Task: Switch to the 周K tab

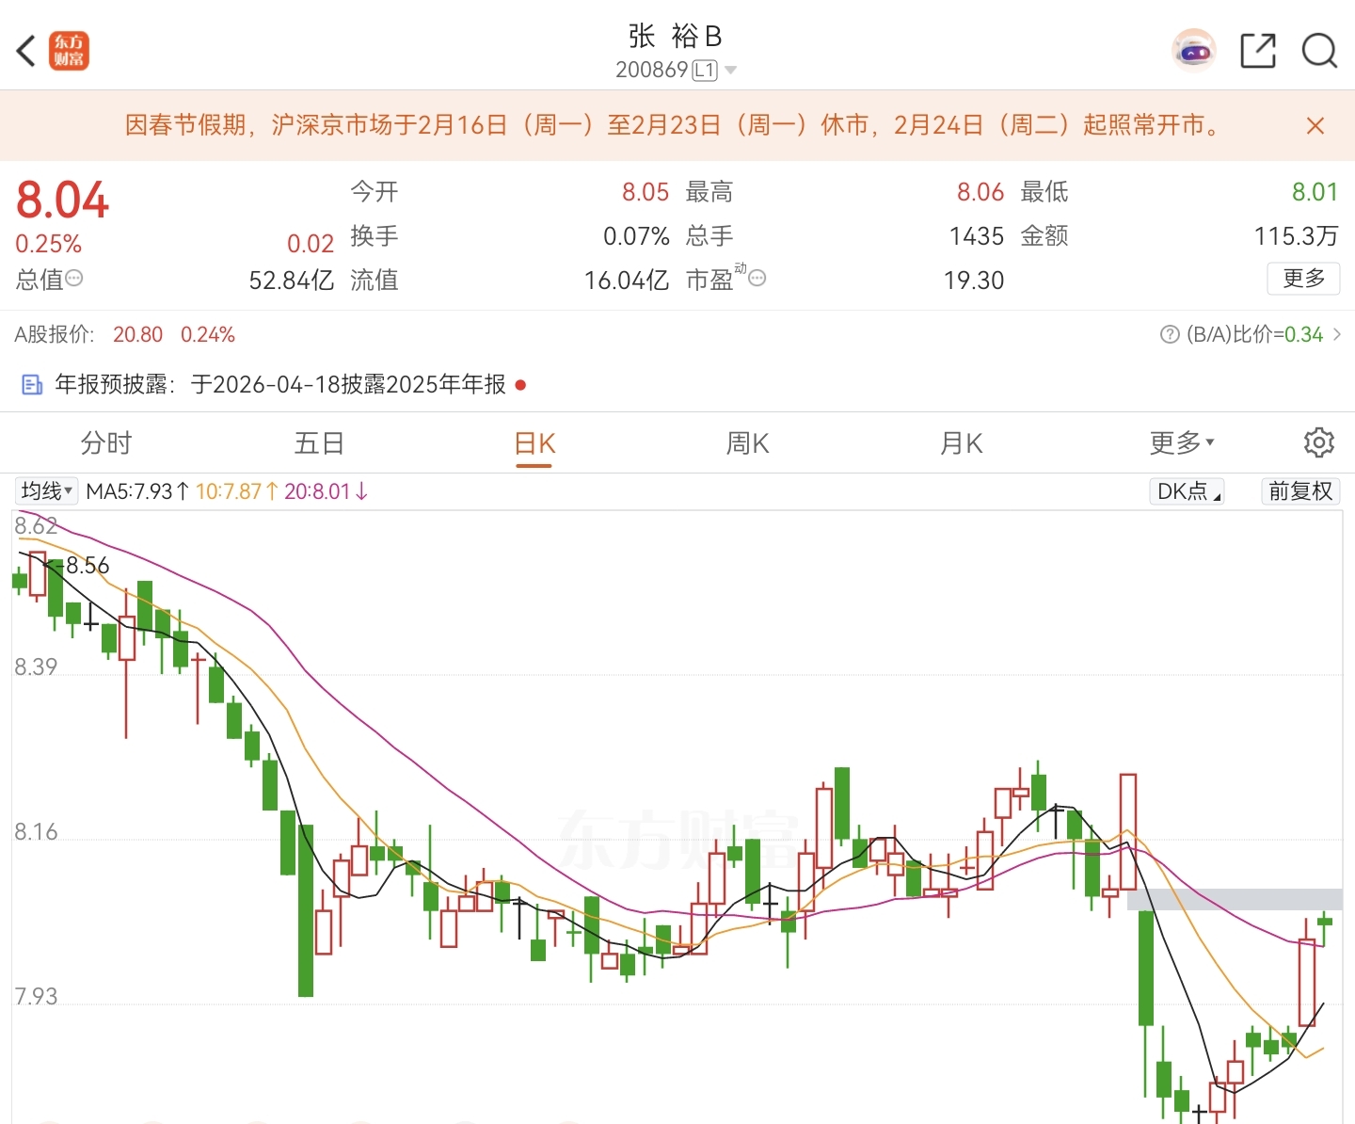Action: point(748,442)
